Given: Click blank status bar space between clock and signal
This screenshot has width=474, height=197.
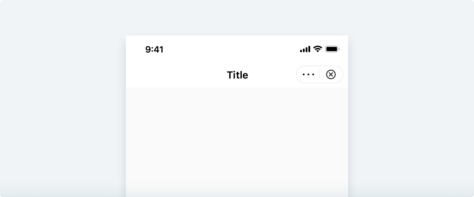Looking at the screenshot, I should click(231, 49).
